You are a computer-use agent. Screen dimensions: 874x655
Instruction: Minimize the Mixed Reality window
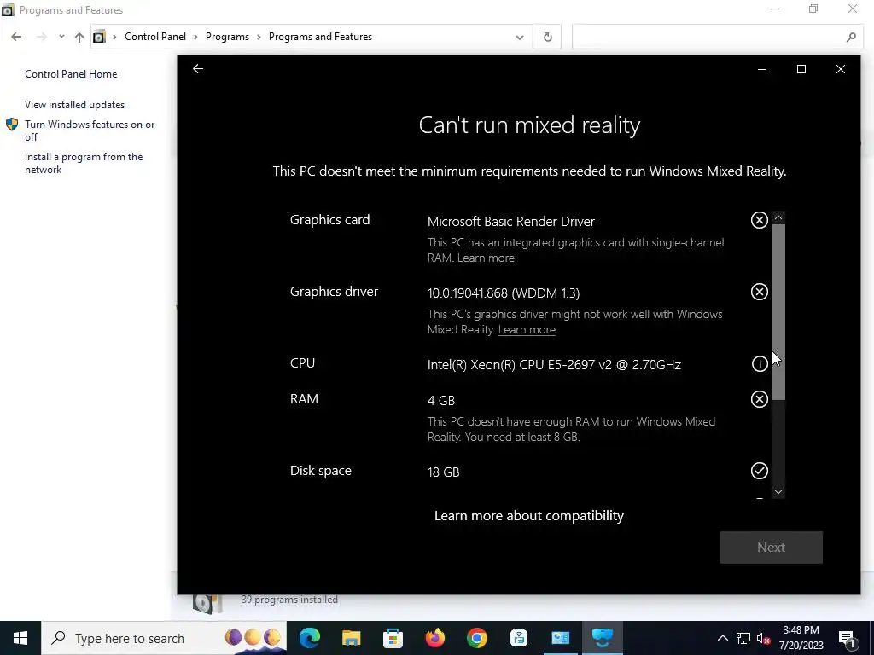pyautogui.click(x=762, y=69)
